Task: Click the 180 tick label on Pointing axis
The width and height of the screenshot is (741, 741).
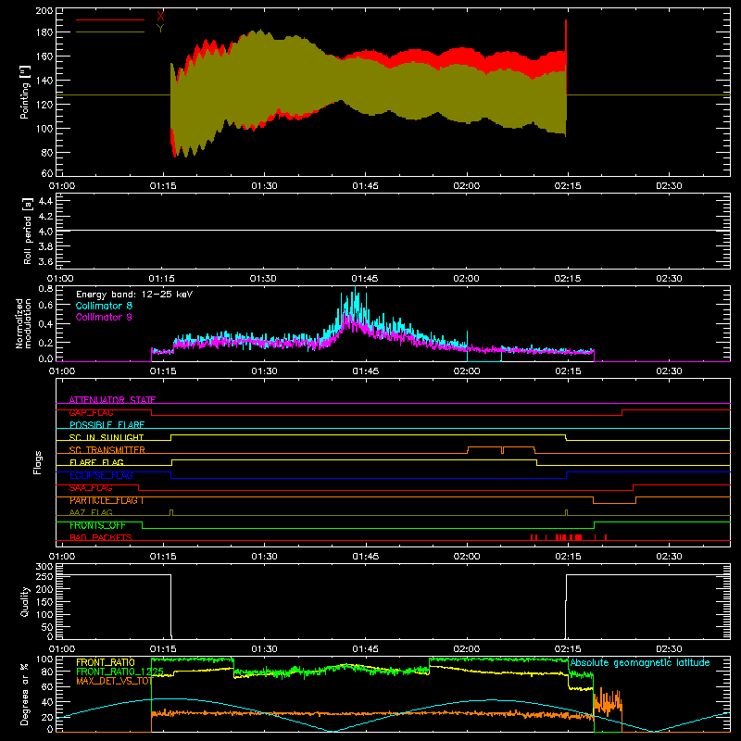Action: click(x=44, y=32)
